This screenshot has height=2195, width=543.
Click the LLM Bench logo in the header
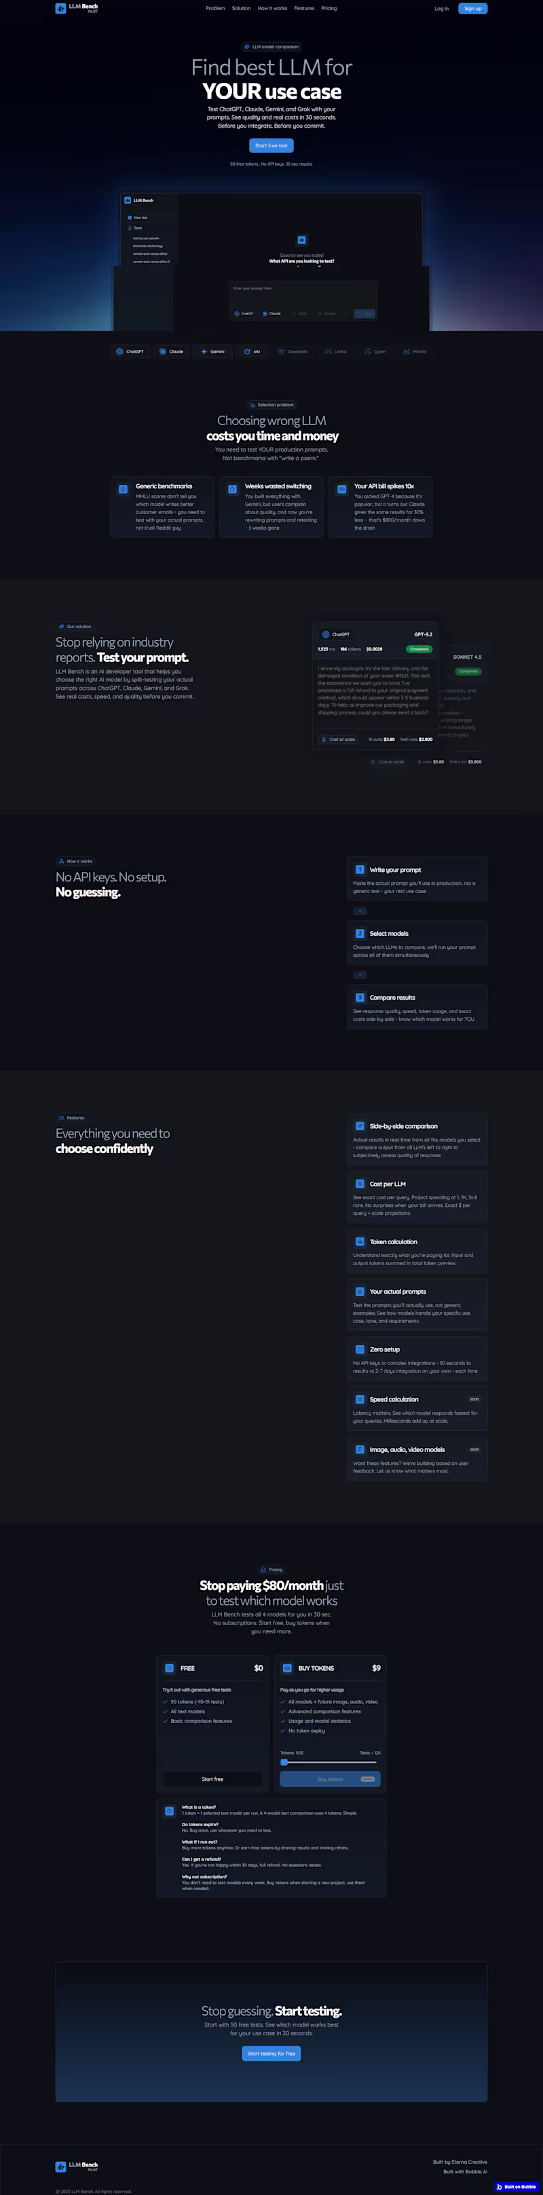[77, 9]
